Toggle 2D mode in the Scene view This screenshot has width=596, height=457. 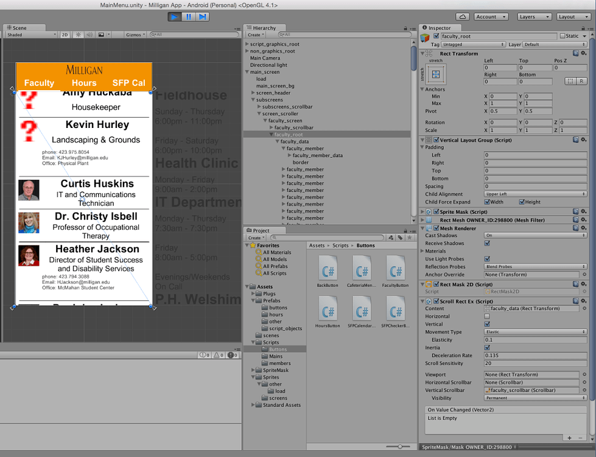[65, 35]
